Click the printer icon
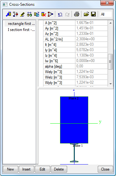The image size is (116, 176). (77, 14)
